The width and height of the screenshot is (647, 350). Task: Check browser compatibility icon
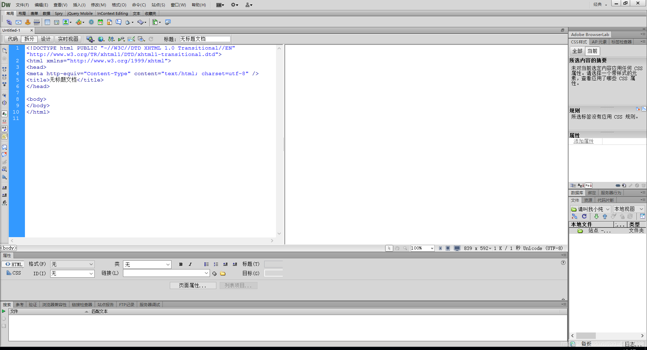click(131, 39)
